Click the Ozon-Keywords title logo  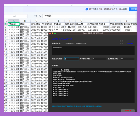(x=61, y=39)
